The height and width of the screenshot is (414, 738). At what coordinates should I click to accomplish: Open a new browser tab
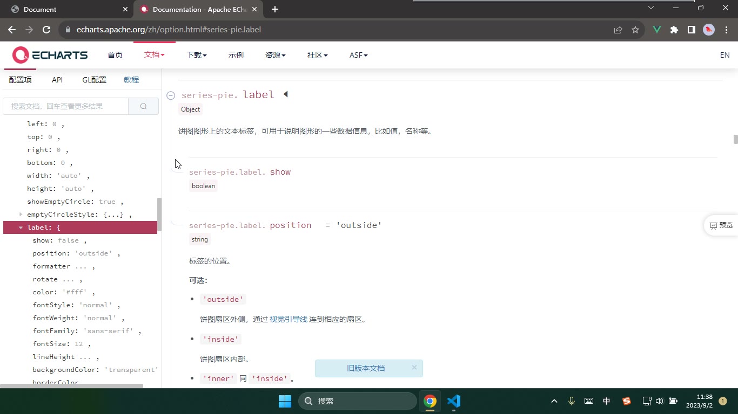pyautogui.click(x=275, y=9)
